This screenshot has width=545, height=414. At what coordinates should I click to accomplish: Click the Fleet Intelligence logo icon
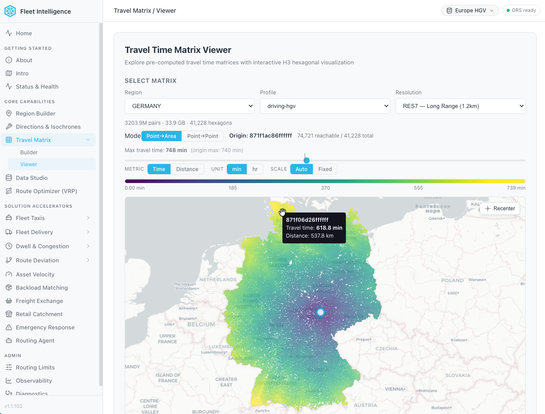(10, 11)
